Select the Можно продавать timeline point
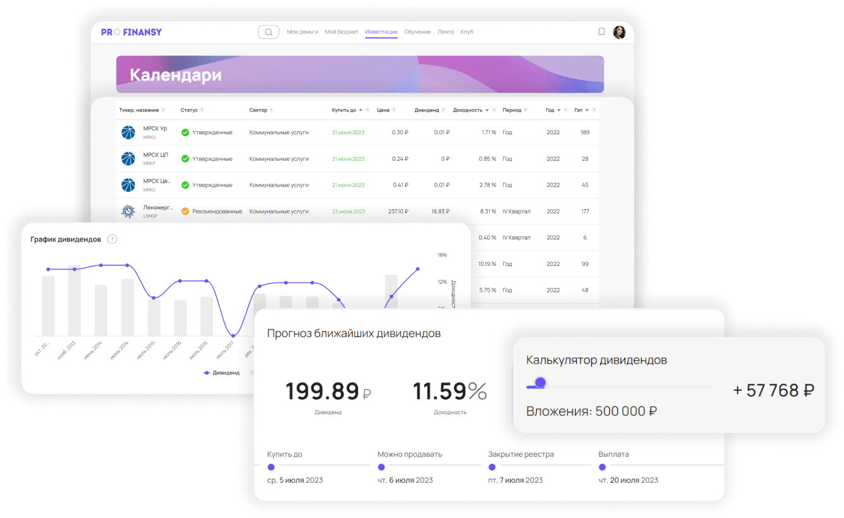Viewport: 844px width, 518px height. [381, 467]
